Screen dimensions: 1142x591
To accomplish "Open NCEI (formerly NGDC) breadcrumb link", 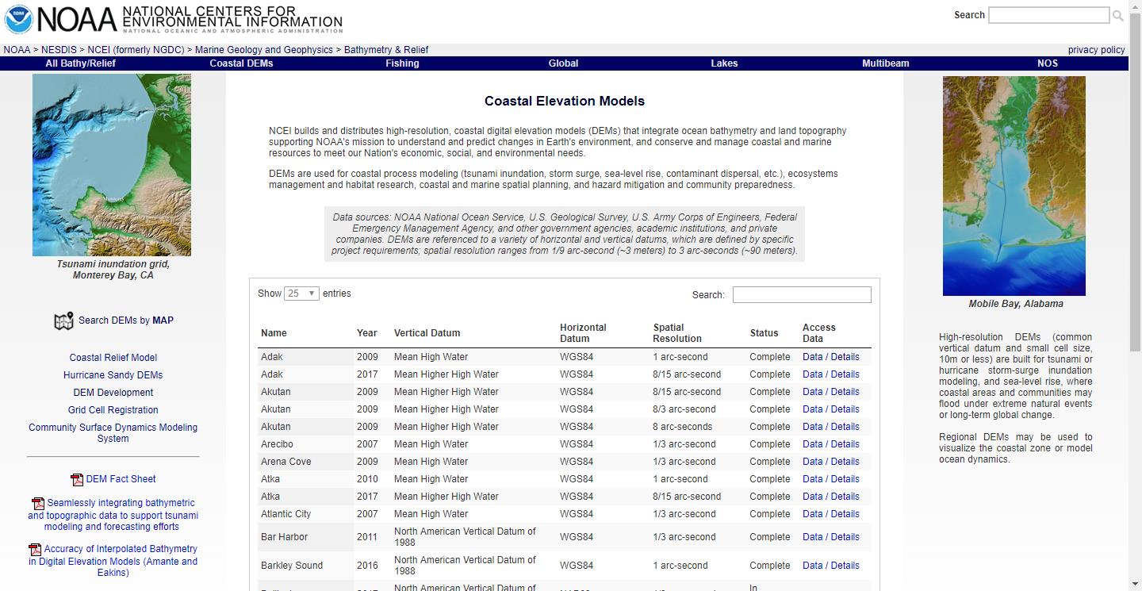I will (136, 50).
